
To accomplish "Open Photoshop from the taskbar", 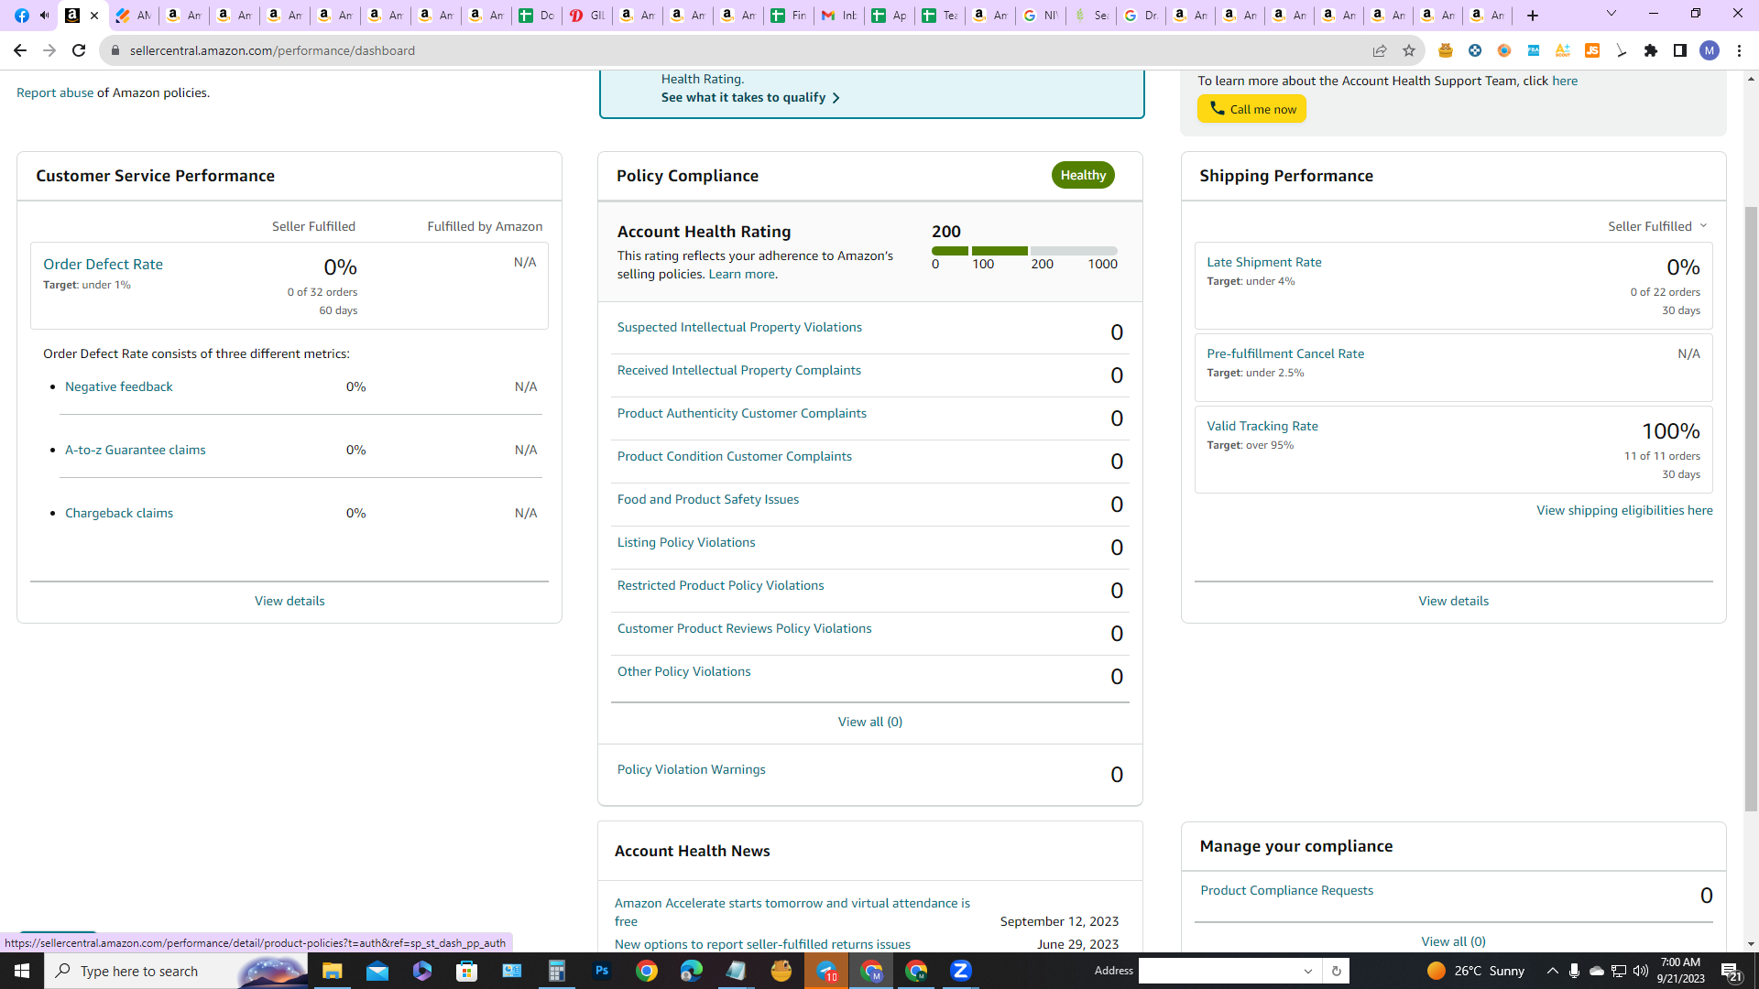I will point(602,971).
